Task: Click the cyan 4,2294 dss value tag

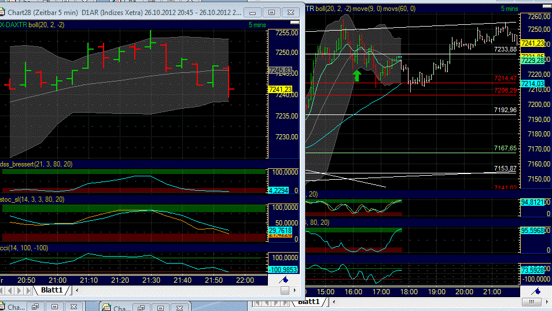Action: coord(278,190)
